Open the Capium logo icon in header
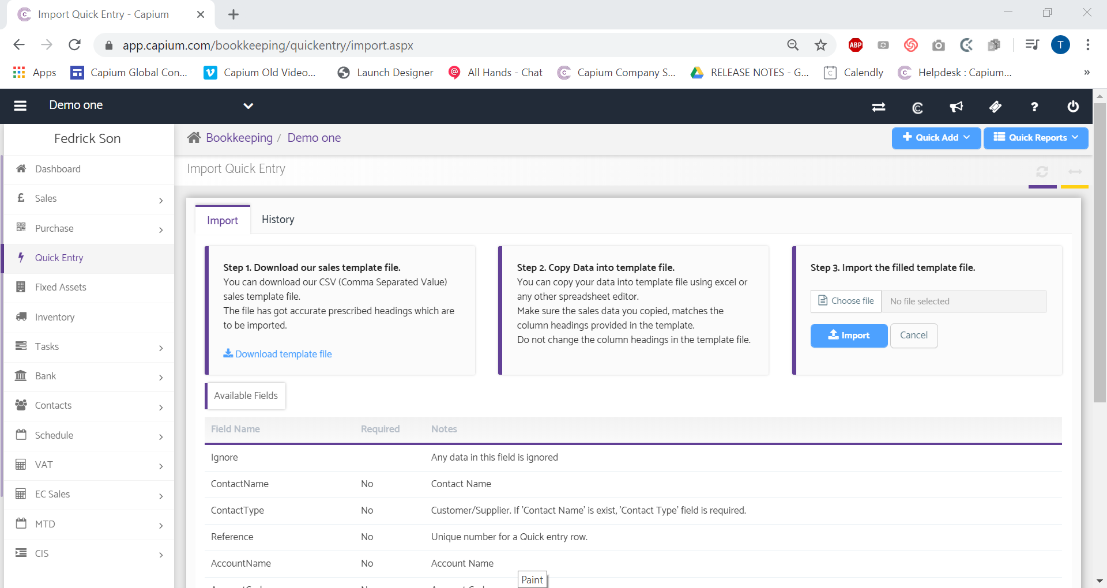This screenshot has width=1107, height=588. [x=917, y=107]
